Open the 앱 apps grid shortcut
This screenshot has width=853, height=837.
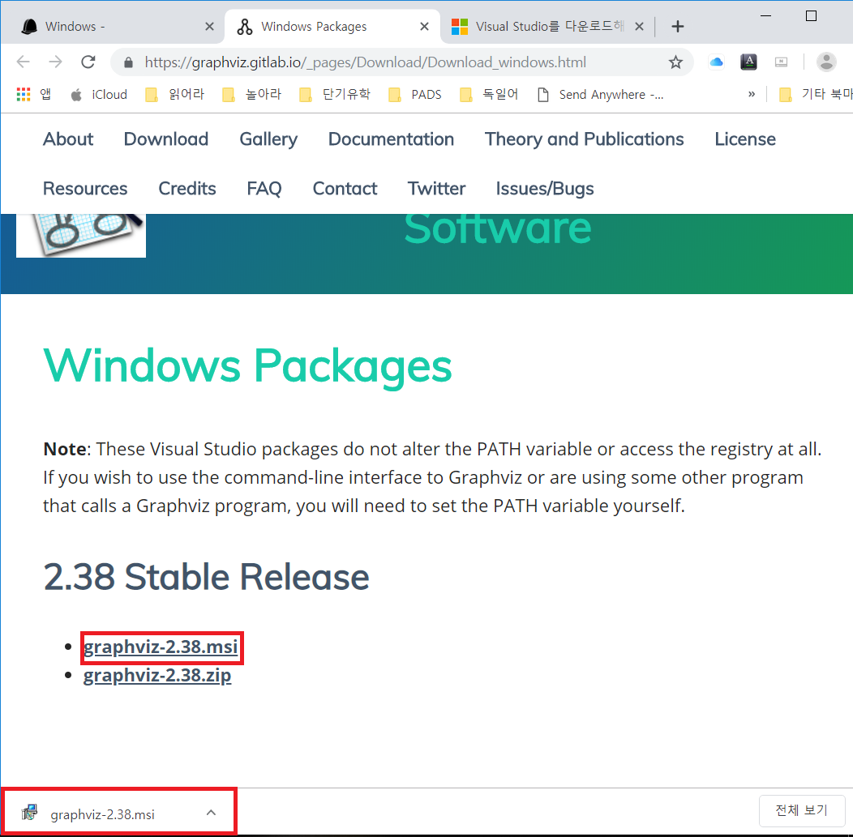pyautogui.click(x=34, y=95)
